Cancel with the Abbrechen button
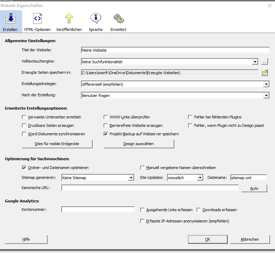The image size is (275, 253). [x=250, y=239]
